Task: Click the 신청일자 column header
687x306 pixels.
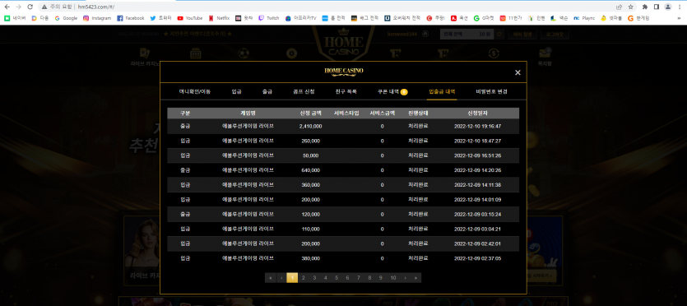Action: [477, 113]
